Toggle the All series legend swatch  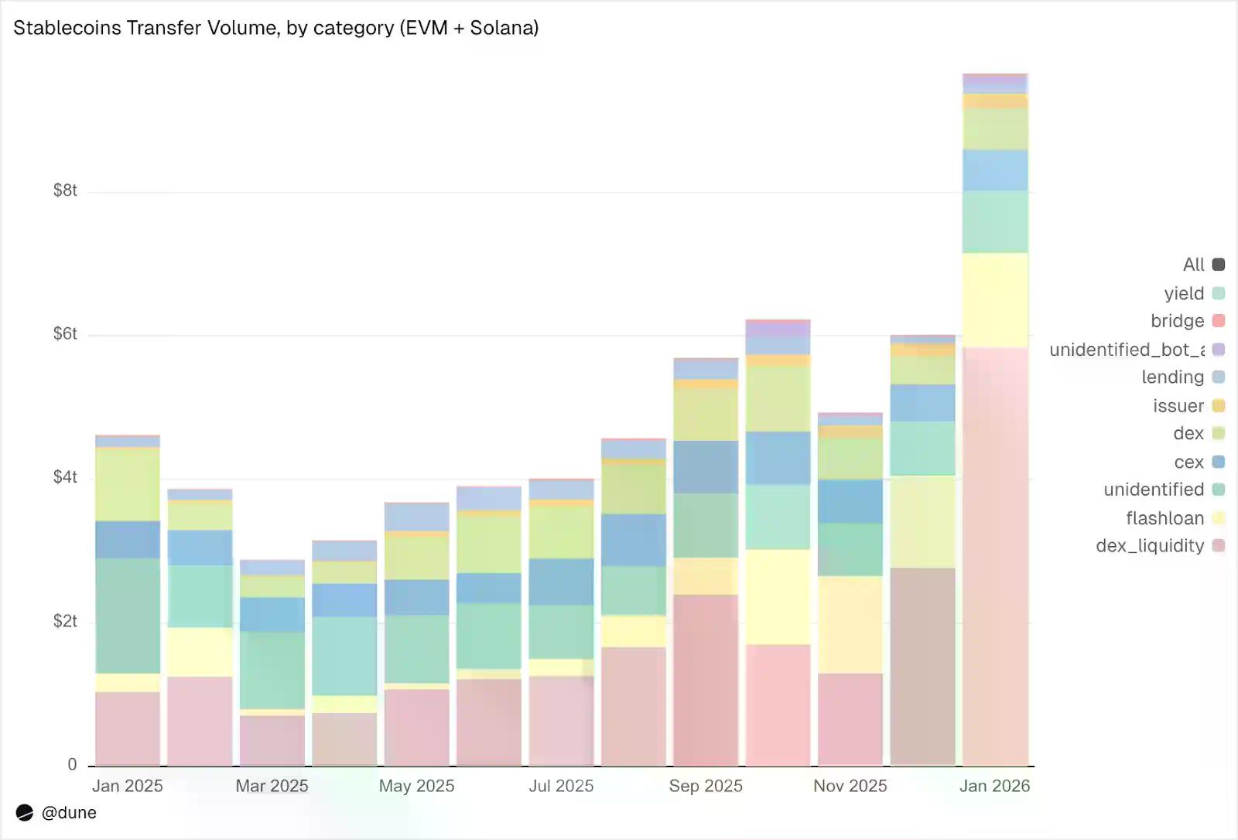pyautogui.click(x=1219, y=265)
